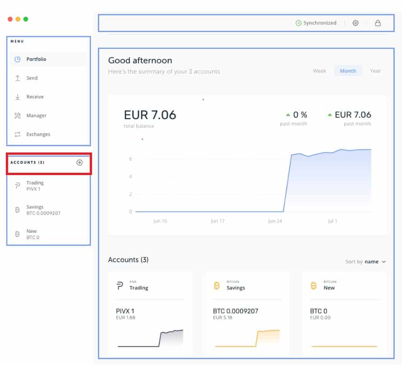Open the New Bitcoin account card

(x=344, y=313)
